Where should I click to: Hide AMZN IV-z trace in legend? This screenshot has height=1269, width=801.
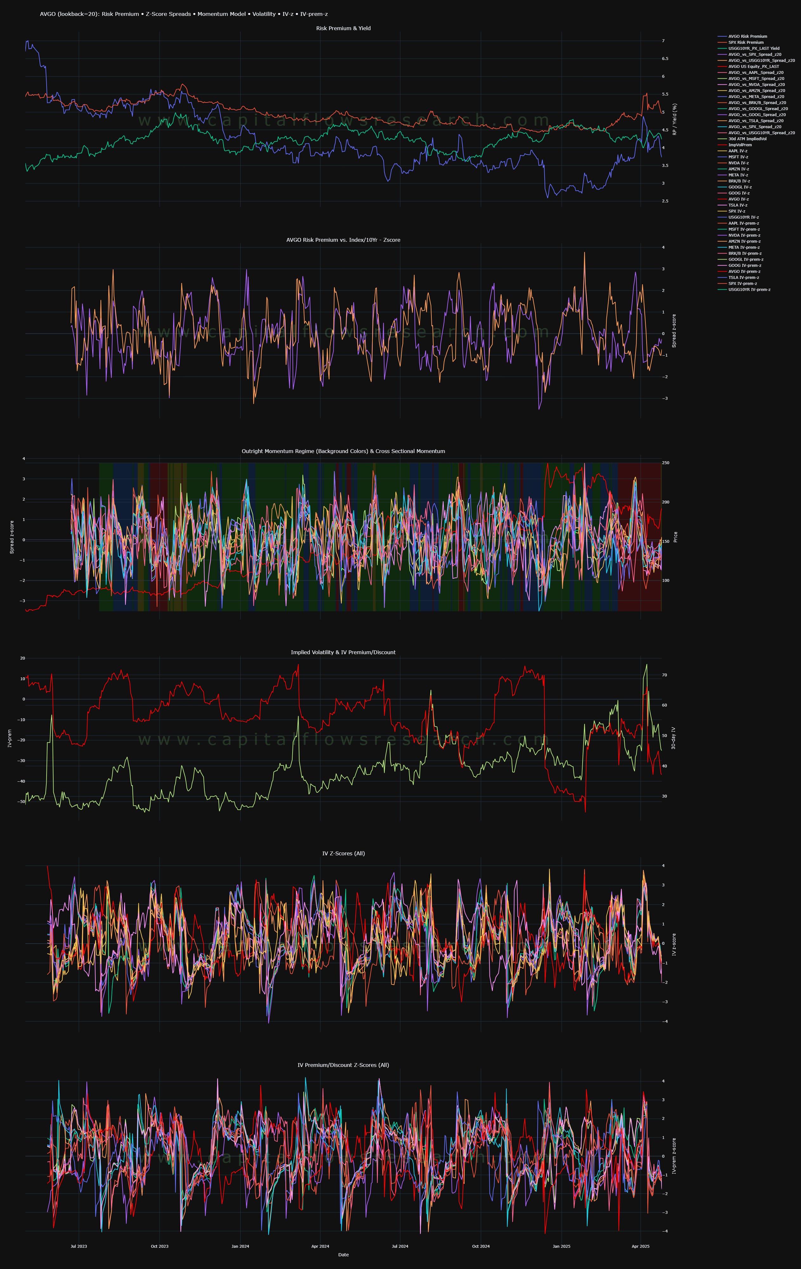click(733, 169)
